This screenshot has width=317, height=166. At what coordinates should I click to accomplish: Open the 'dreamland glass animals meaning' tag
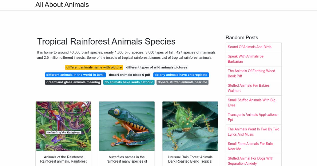pyautogui.click(x=73, y=82)
